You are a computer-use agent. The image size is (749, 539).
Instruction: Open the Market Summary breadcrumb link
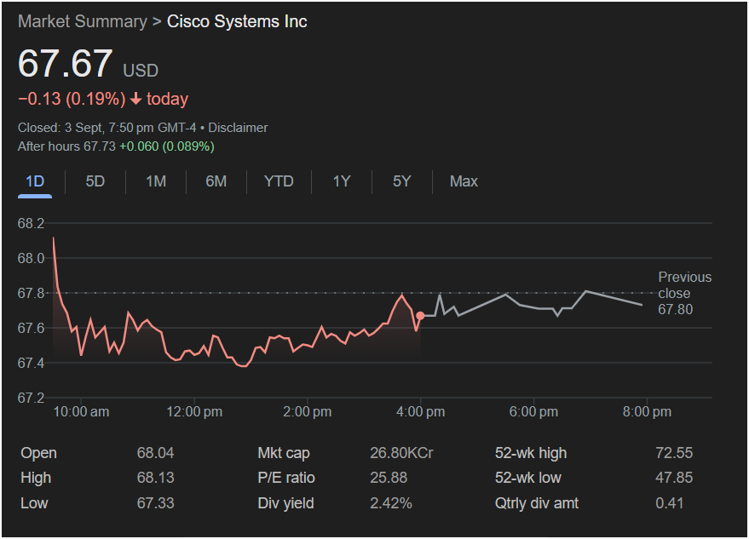82,21
